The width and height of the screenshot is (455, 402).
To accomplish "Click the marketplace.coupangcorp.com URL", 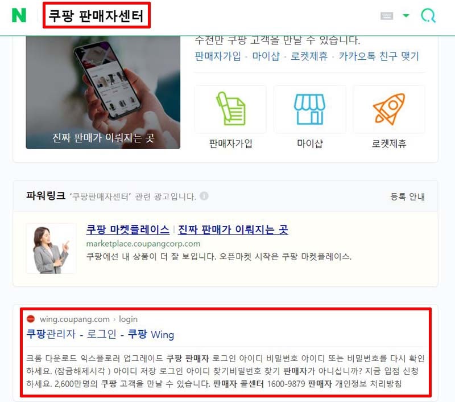I will tap(143, 243).
